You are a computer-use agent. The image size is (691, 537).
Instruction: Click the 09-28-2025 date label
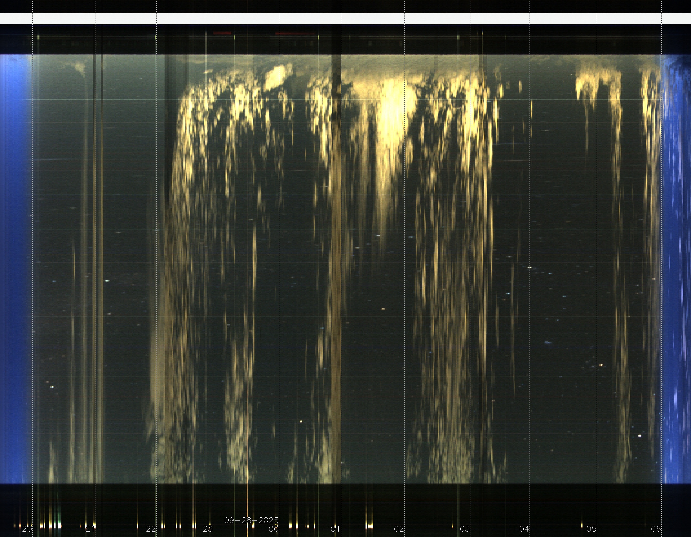click(252, 520)
